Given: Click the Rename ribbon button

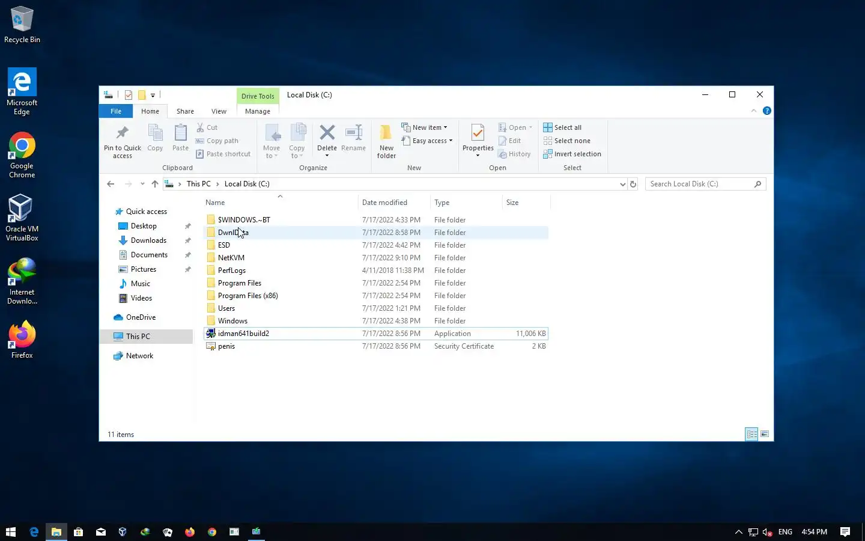Looking at the screenshot, I should click(x=353, y=138).
